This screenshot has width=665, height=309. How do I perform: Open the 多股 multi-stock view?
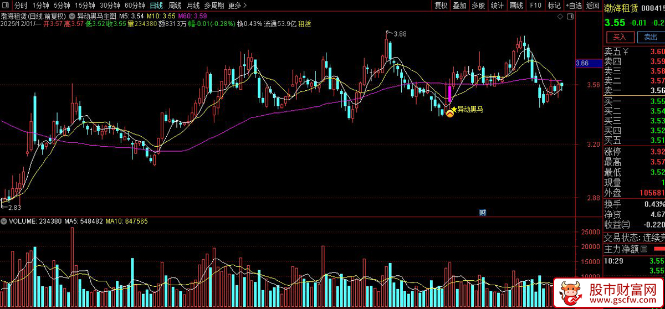pos(478,6)
